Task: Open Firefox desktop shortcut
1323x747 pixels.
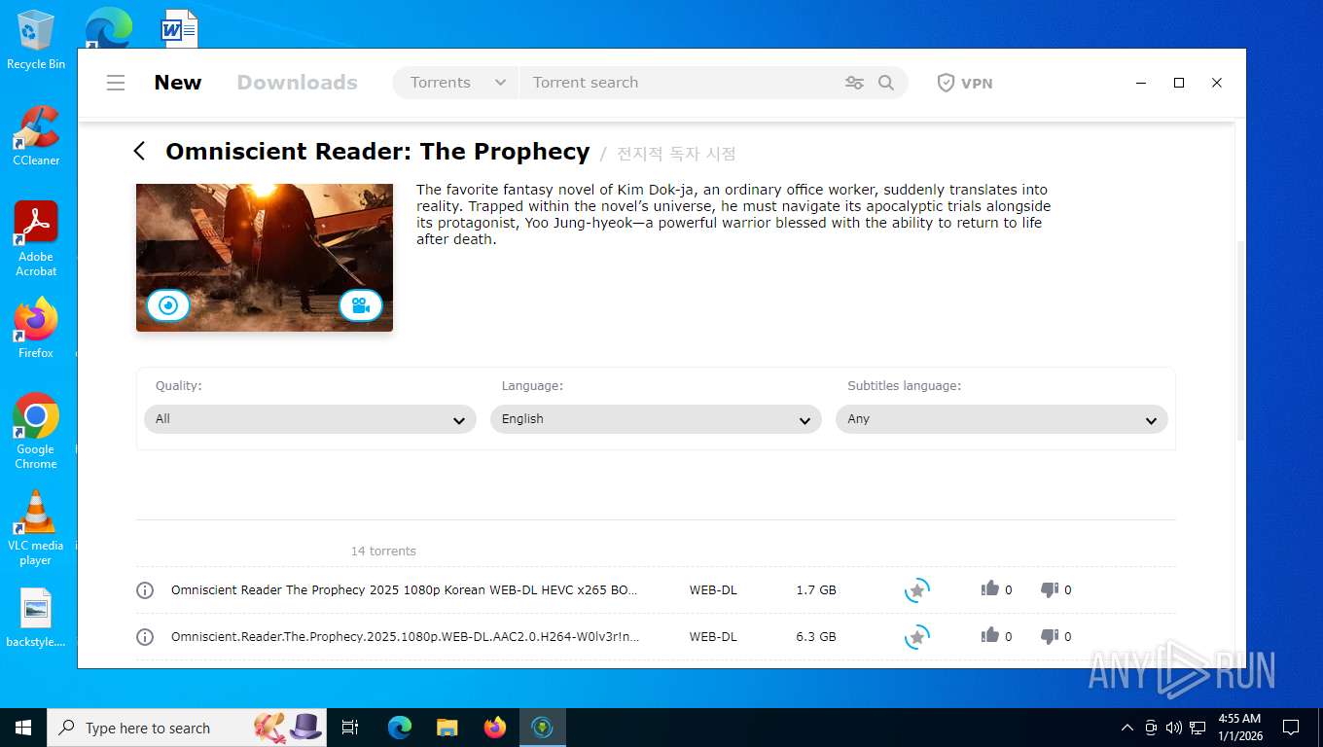Action: [36, 329]
